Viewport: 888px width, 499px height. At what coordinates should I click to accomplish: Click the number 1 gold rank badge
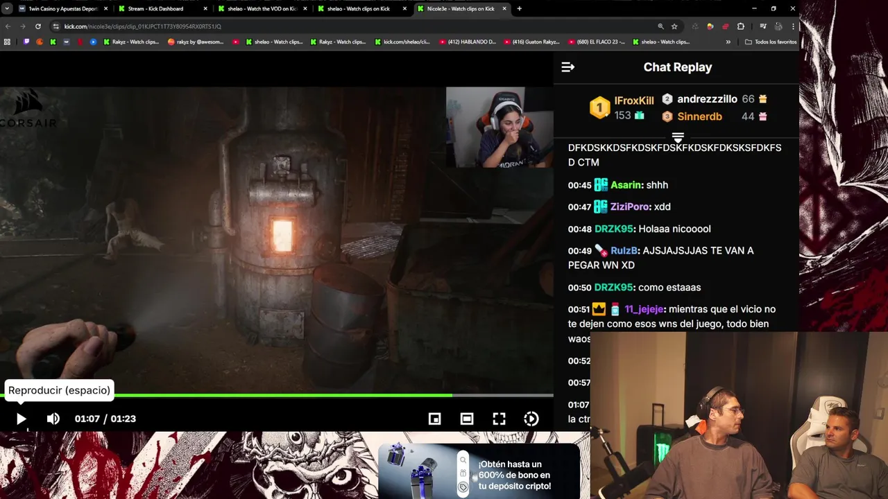pos(599,107)
